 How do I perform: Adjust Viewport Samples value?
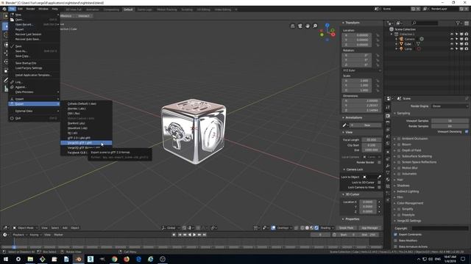pos(450,121)
